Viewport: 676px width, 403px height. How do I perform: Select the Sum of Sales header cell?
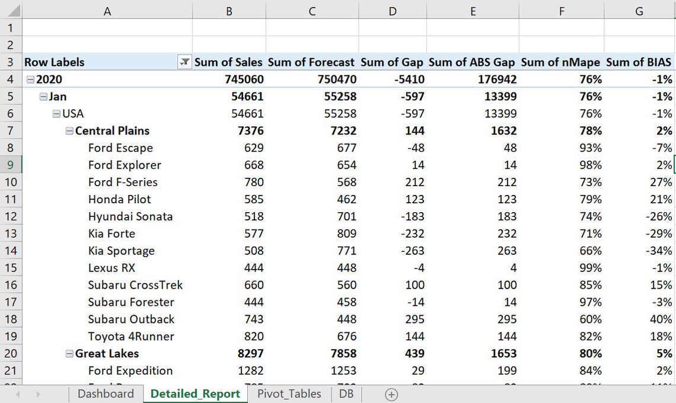click(228, 62)
